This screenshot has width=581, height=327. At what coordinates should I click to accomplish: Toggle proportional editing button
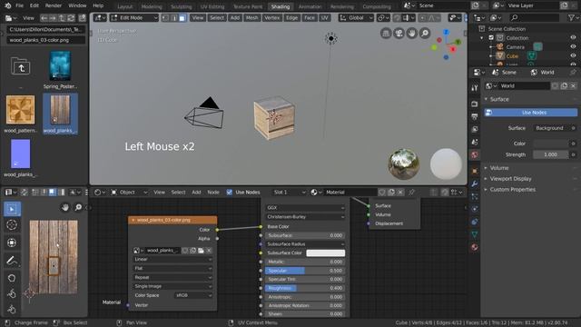(423, 18)
